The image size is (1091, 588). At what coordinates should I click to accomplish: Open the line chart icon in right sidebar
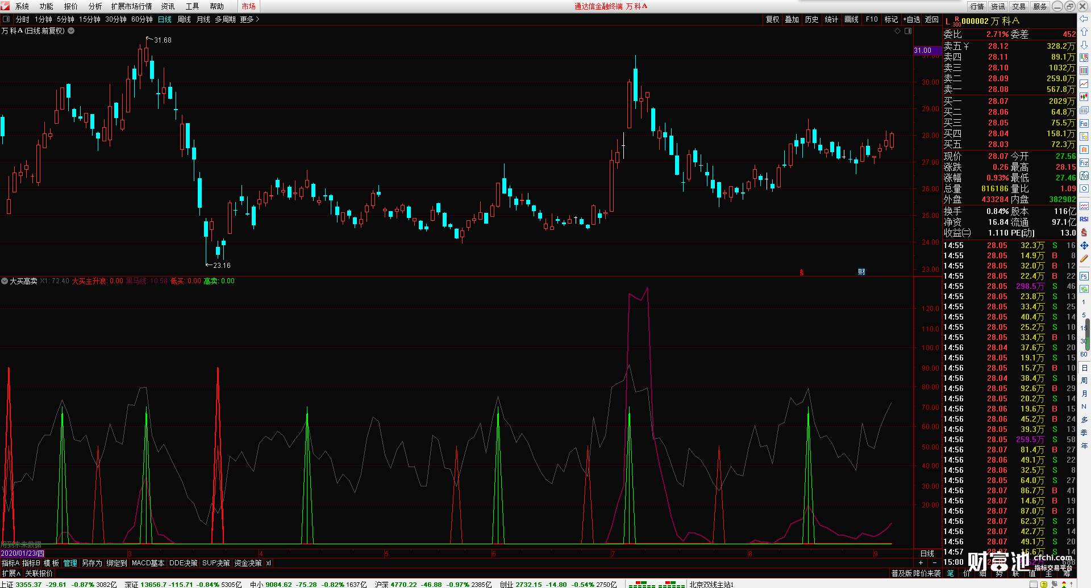pos(1084,83)
